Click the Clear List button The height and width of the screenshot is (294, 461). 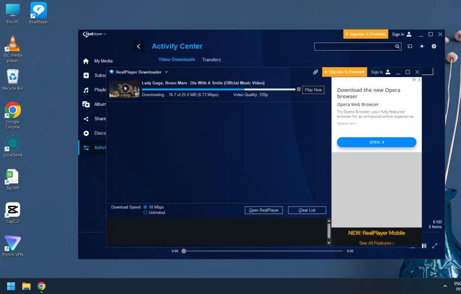coord(307,210)
